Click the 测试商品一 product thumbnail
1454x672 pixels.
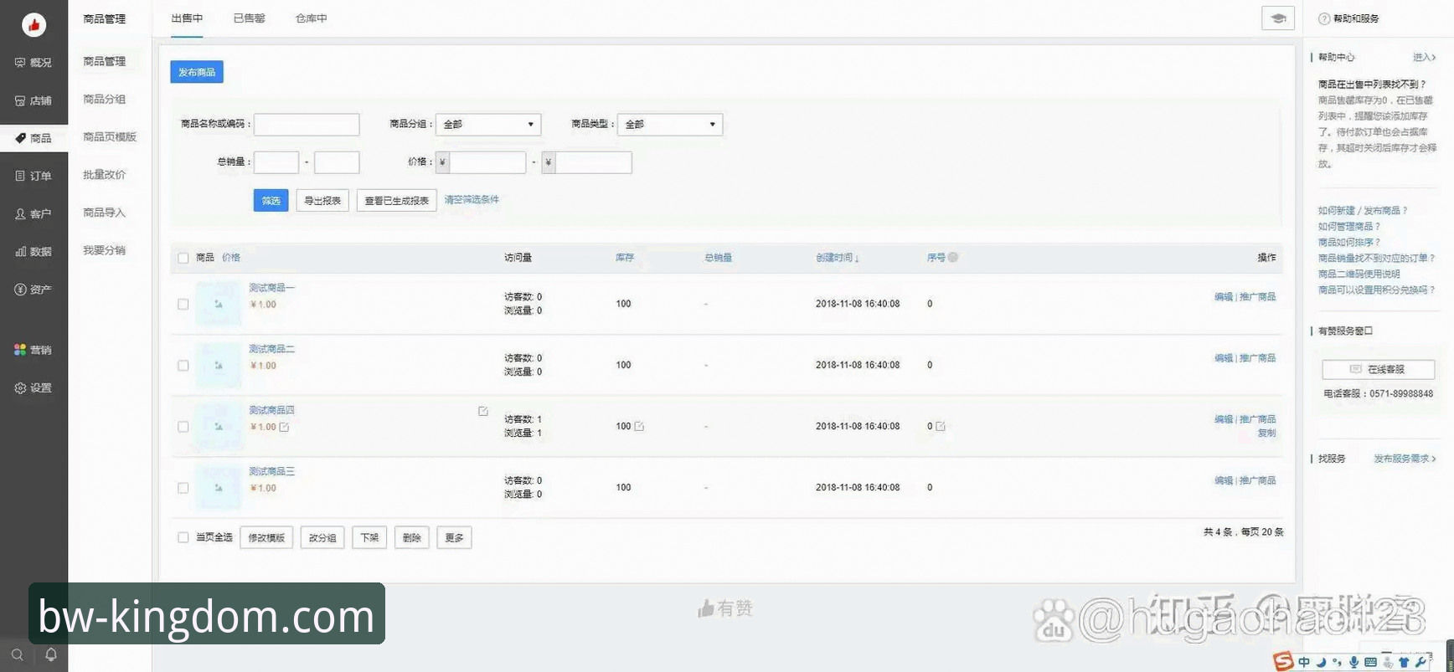pyautogui.click(x=218, y=304)
